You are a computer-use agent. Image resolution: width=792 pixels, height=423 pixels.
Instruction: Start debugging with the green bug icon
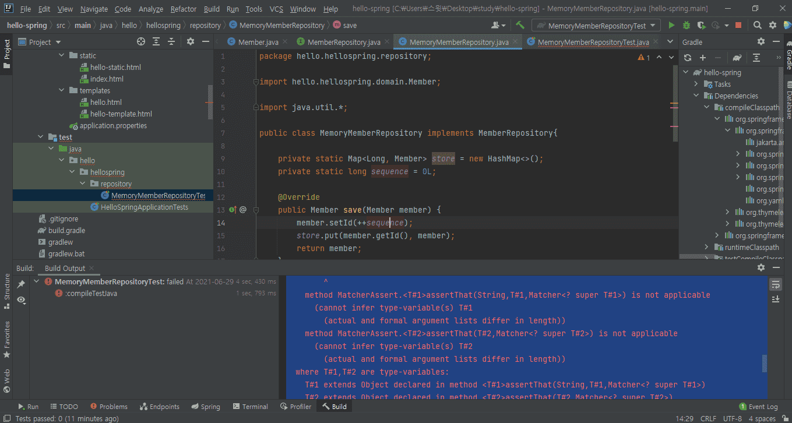pos(687,25)
